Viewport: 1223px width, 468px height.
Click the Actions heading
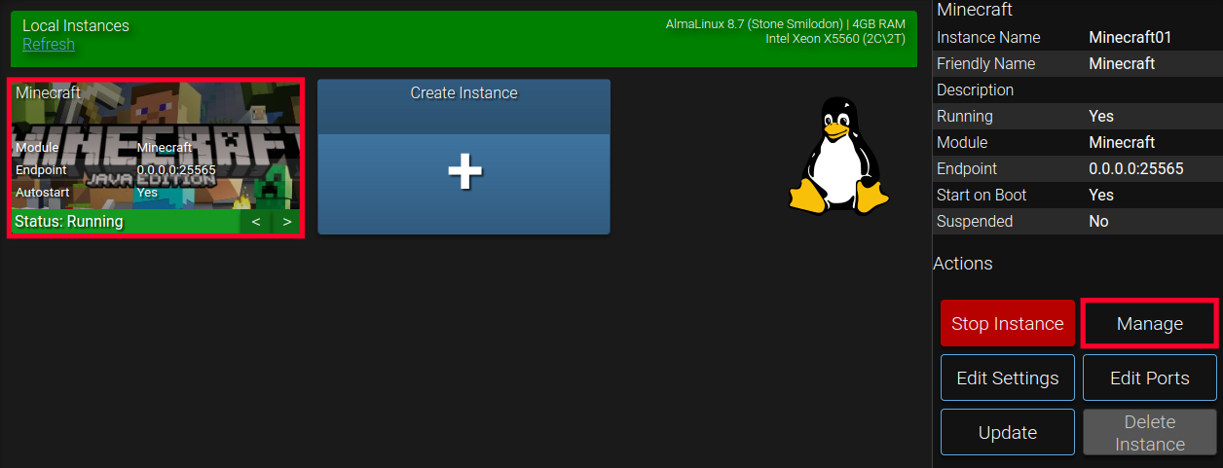click(x=963, y=265)
